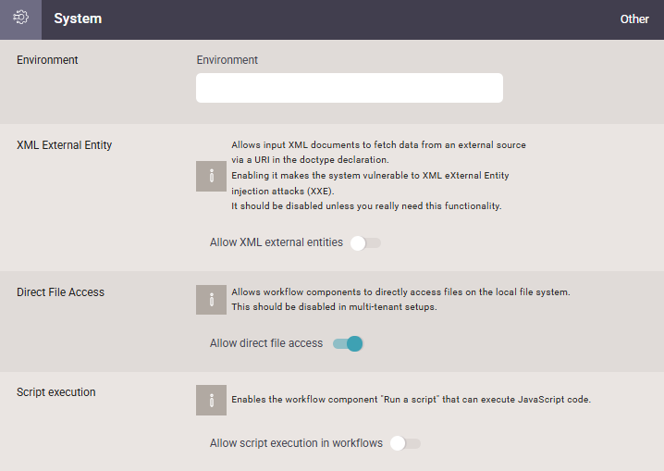Viewport: 664px width, 471px height.
Task: Select the System header title
Action: click(78, 19)
